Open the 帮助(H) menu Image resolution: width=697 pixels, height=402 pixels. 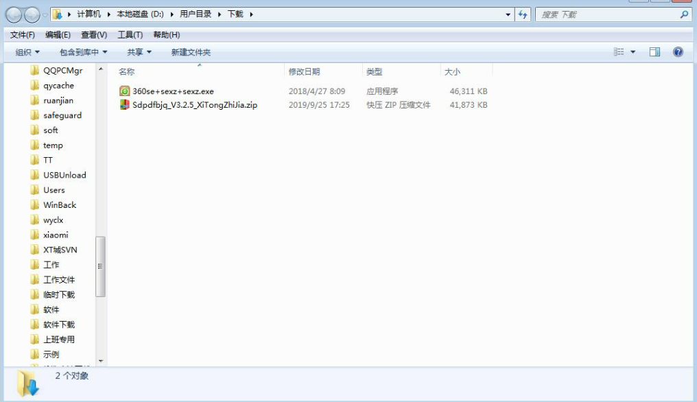(166, 35)
